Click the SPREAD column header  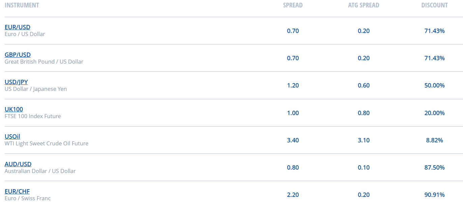tap(293, 5)
